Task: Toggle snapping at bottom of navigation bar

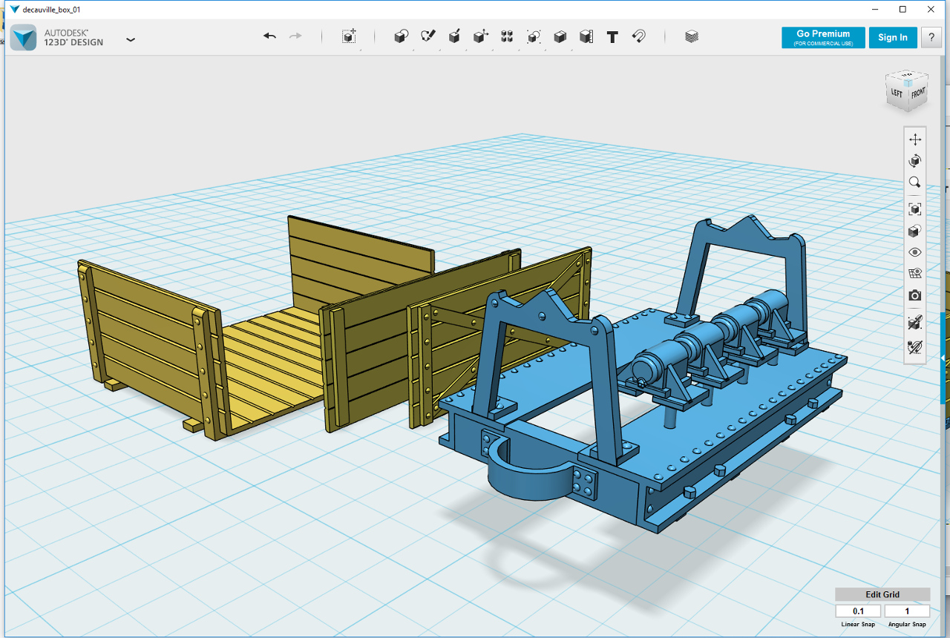Action: [x=915, y=346]
